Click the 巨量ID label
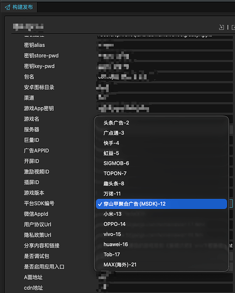Image resolution: width=235 pixels, height=293 pixels. point(32,140)
